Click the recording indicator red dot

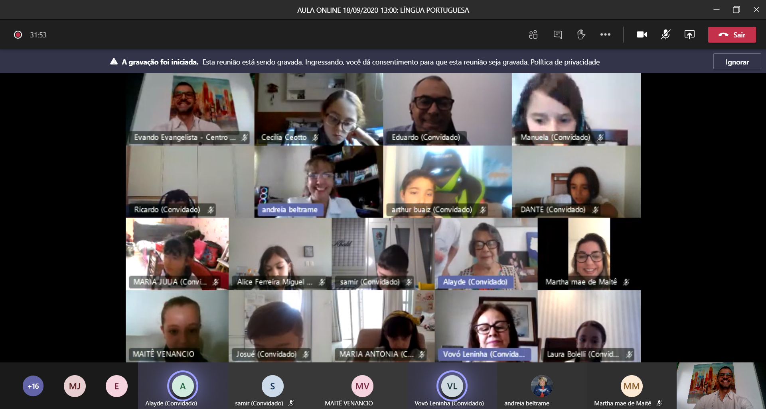coord(18,35)
